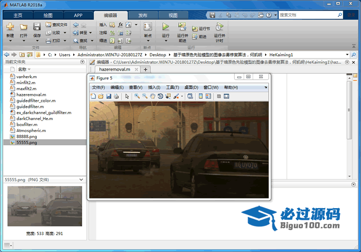Click the Save (保存) icon in ribbon
361x252 pixels.
click(37, 27)
